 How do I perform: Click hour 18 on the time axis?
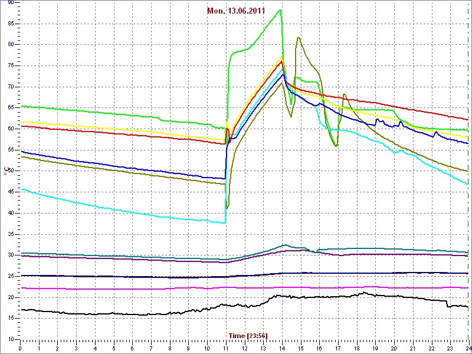pos(356,348)
